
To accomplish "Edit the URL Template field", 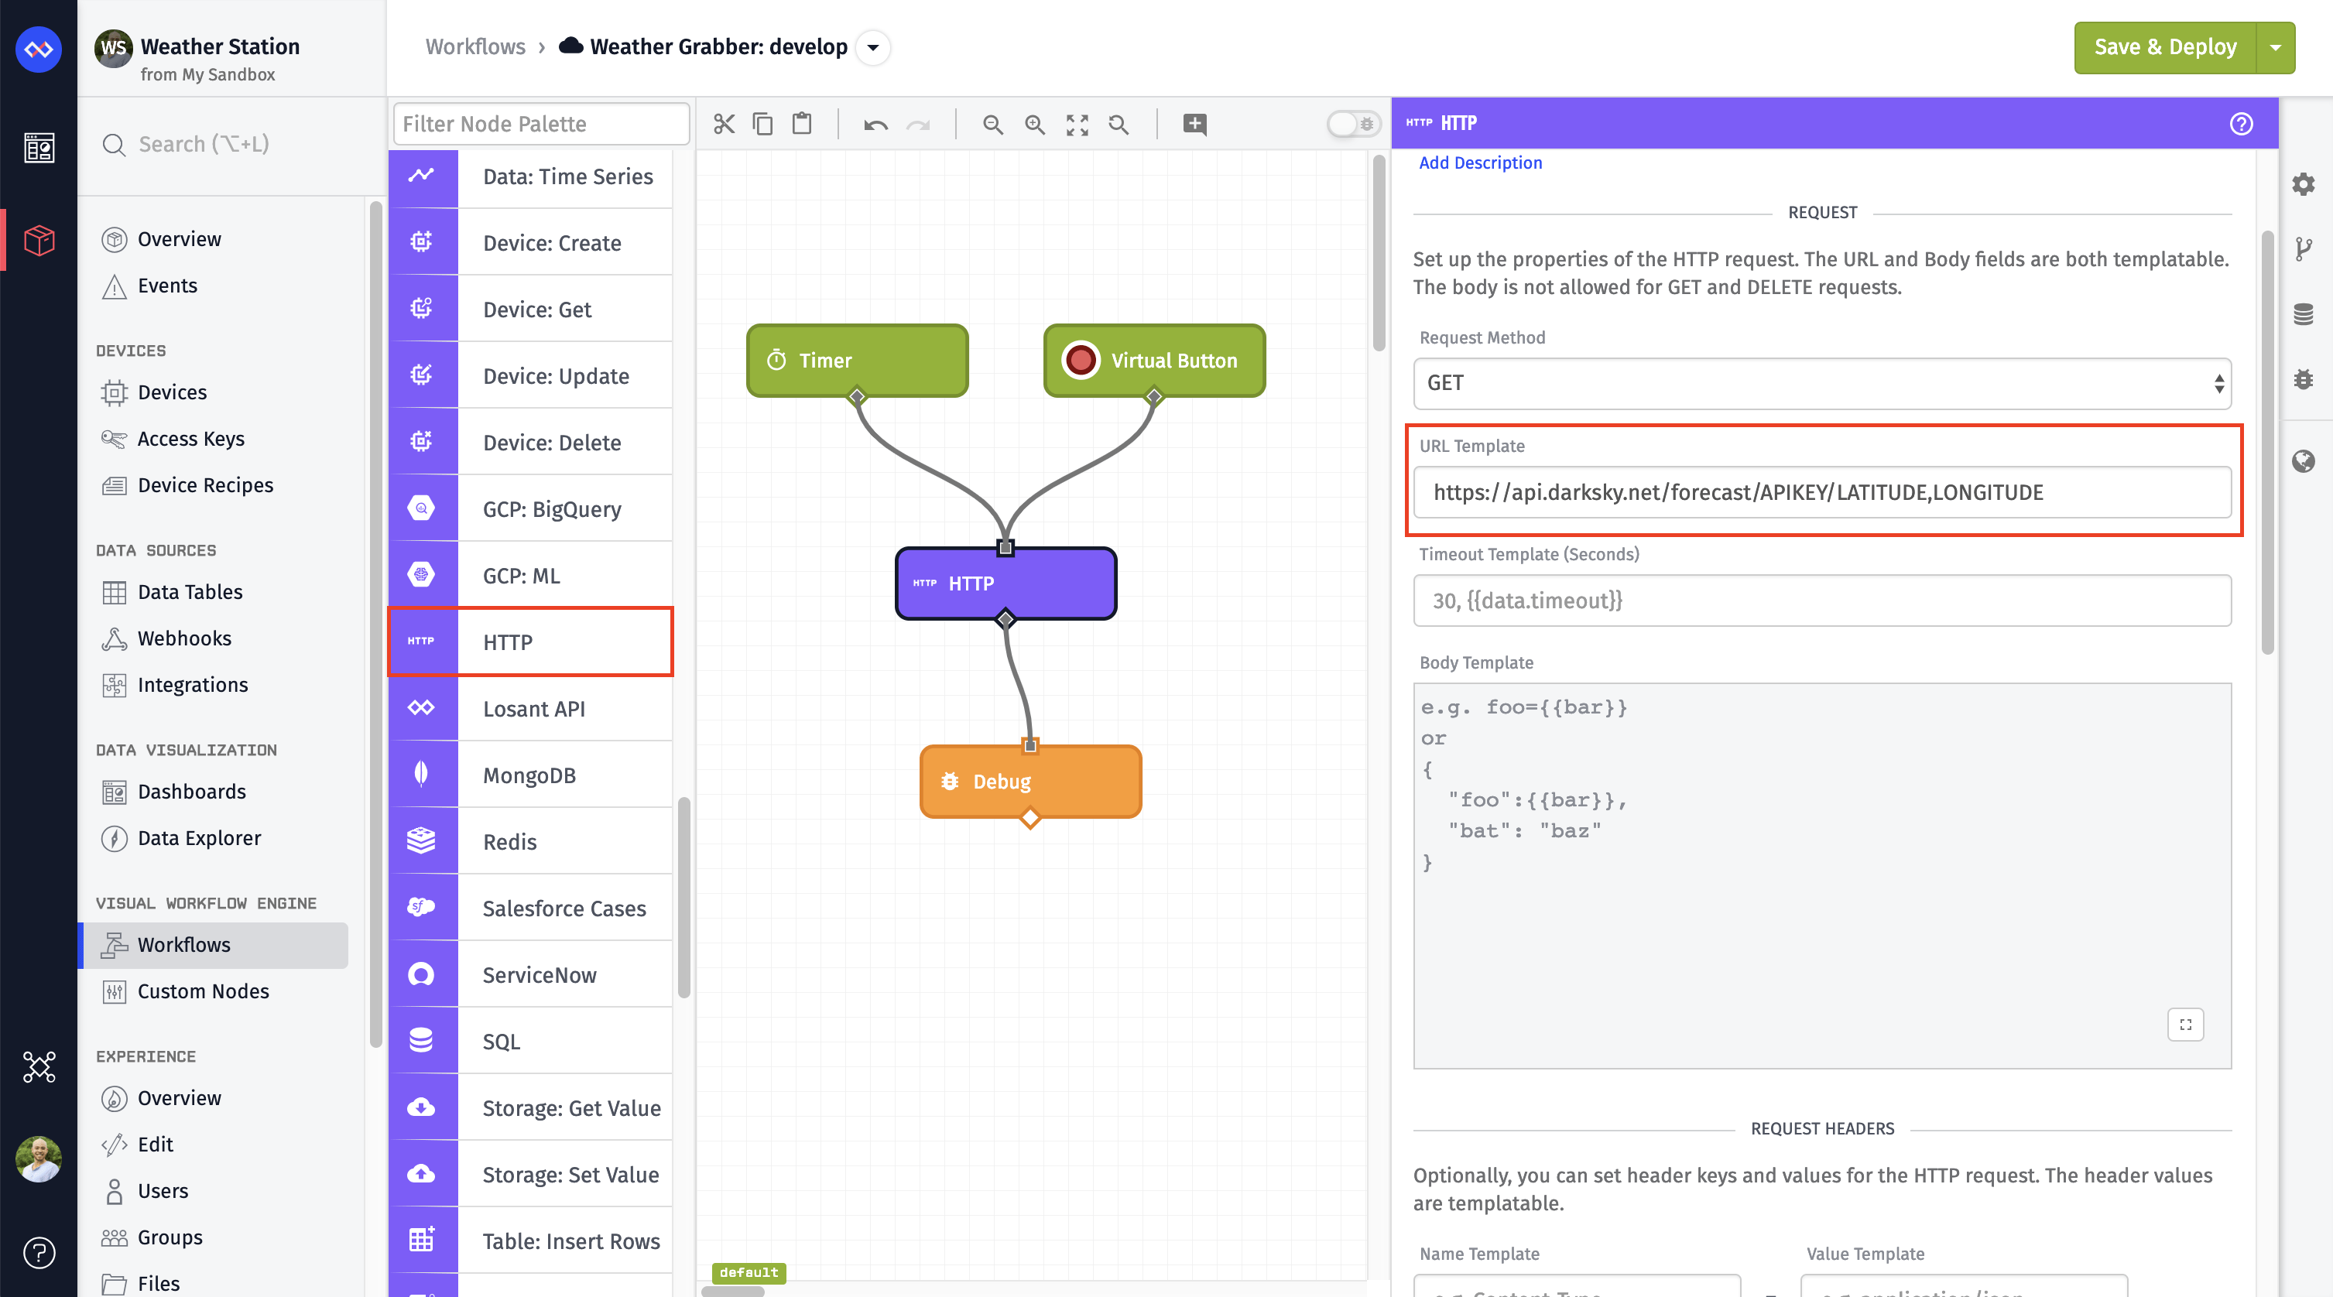I will (1822, 493).
